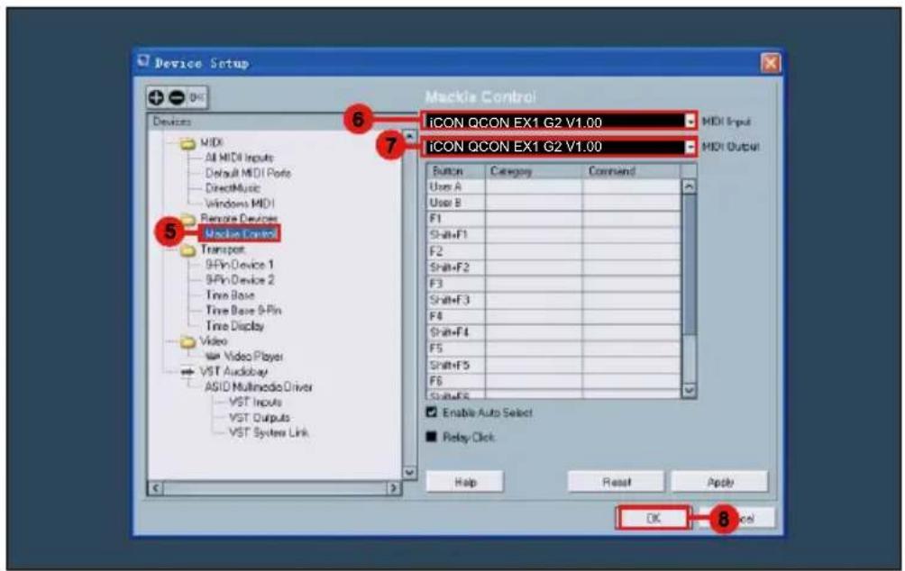Select the Shift+F4 row
The height and width of the screenshot is (571, 905).
553,333
